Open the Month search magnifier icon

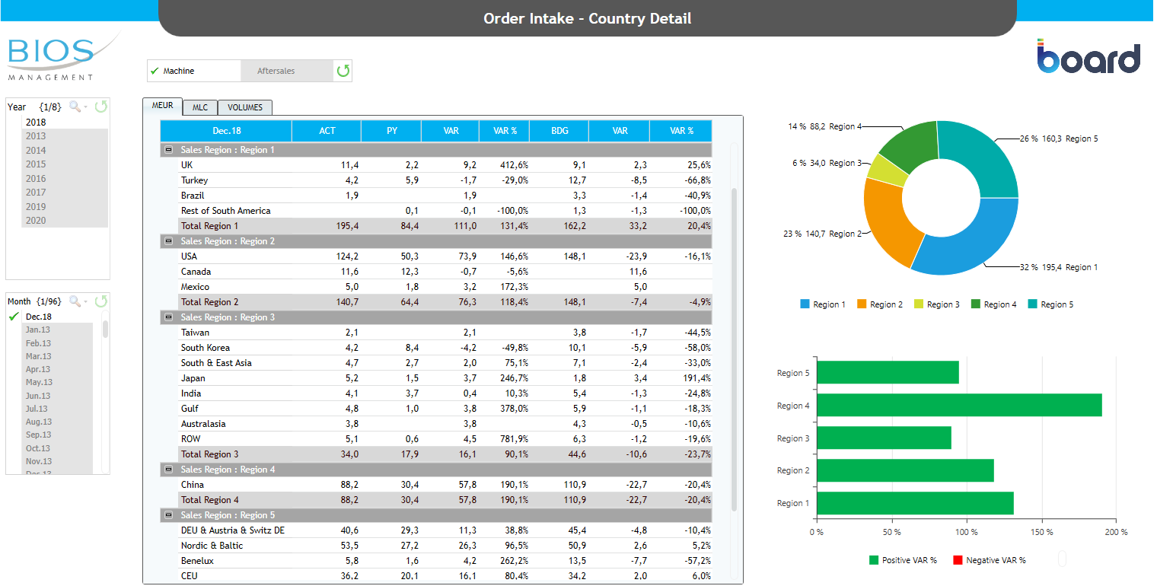point(75,301)
